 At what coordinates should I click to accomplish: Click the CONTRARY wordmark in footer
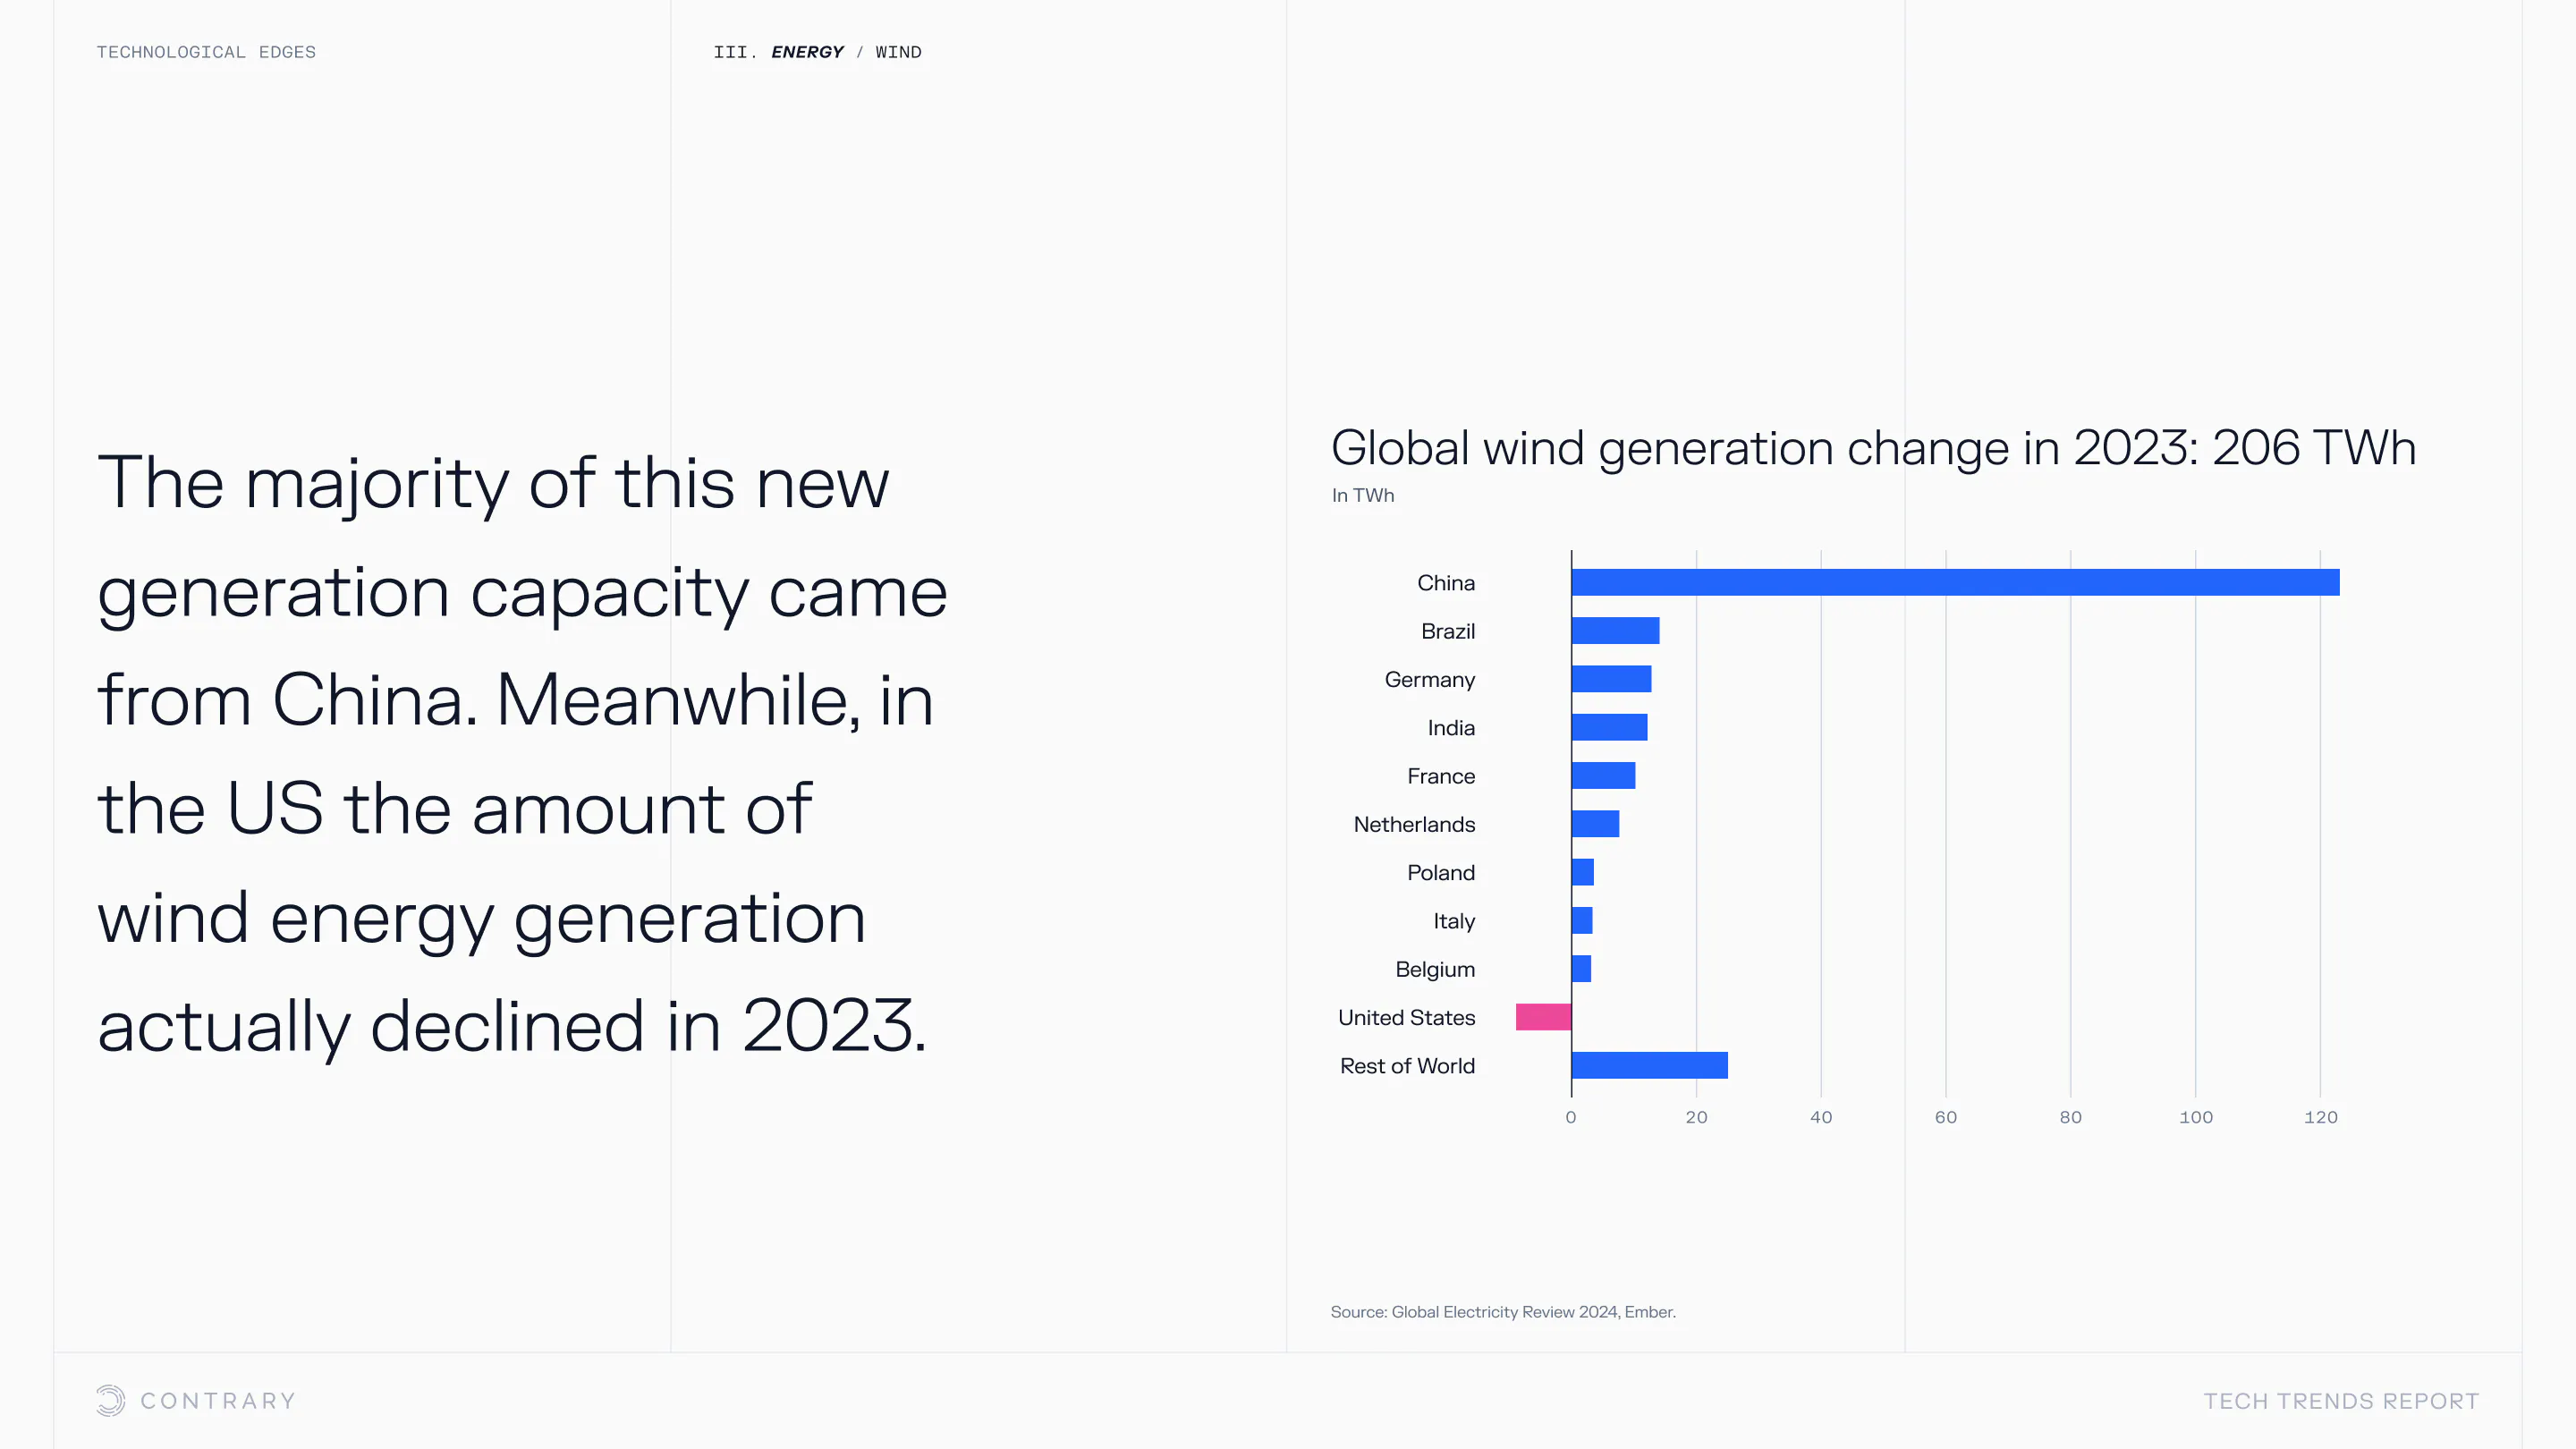point(218,1401)
